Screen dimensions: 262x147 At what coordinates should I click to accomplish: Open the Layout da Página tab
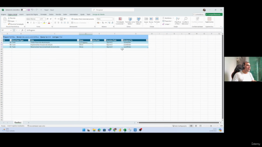(32, 15)
